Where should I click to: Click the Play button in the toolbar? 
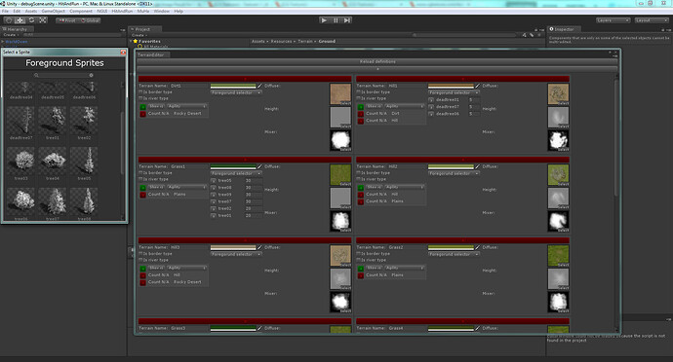click(324, 20)
